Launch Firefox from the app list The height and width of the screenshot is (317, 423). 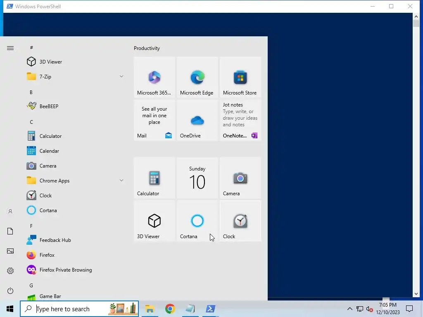click(74, 255)
